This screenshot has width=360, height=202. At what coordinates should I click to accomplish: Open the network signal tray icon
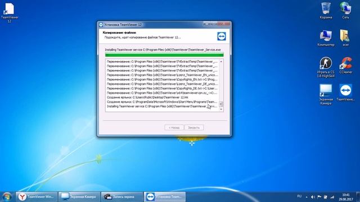pyautogui.click(x=332, y=197)
